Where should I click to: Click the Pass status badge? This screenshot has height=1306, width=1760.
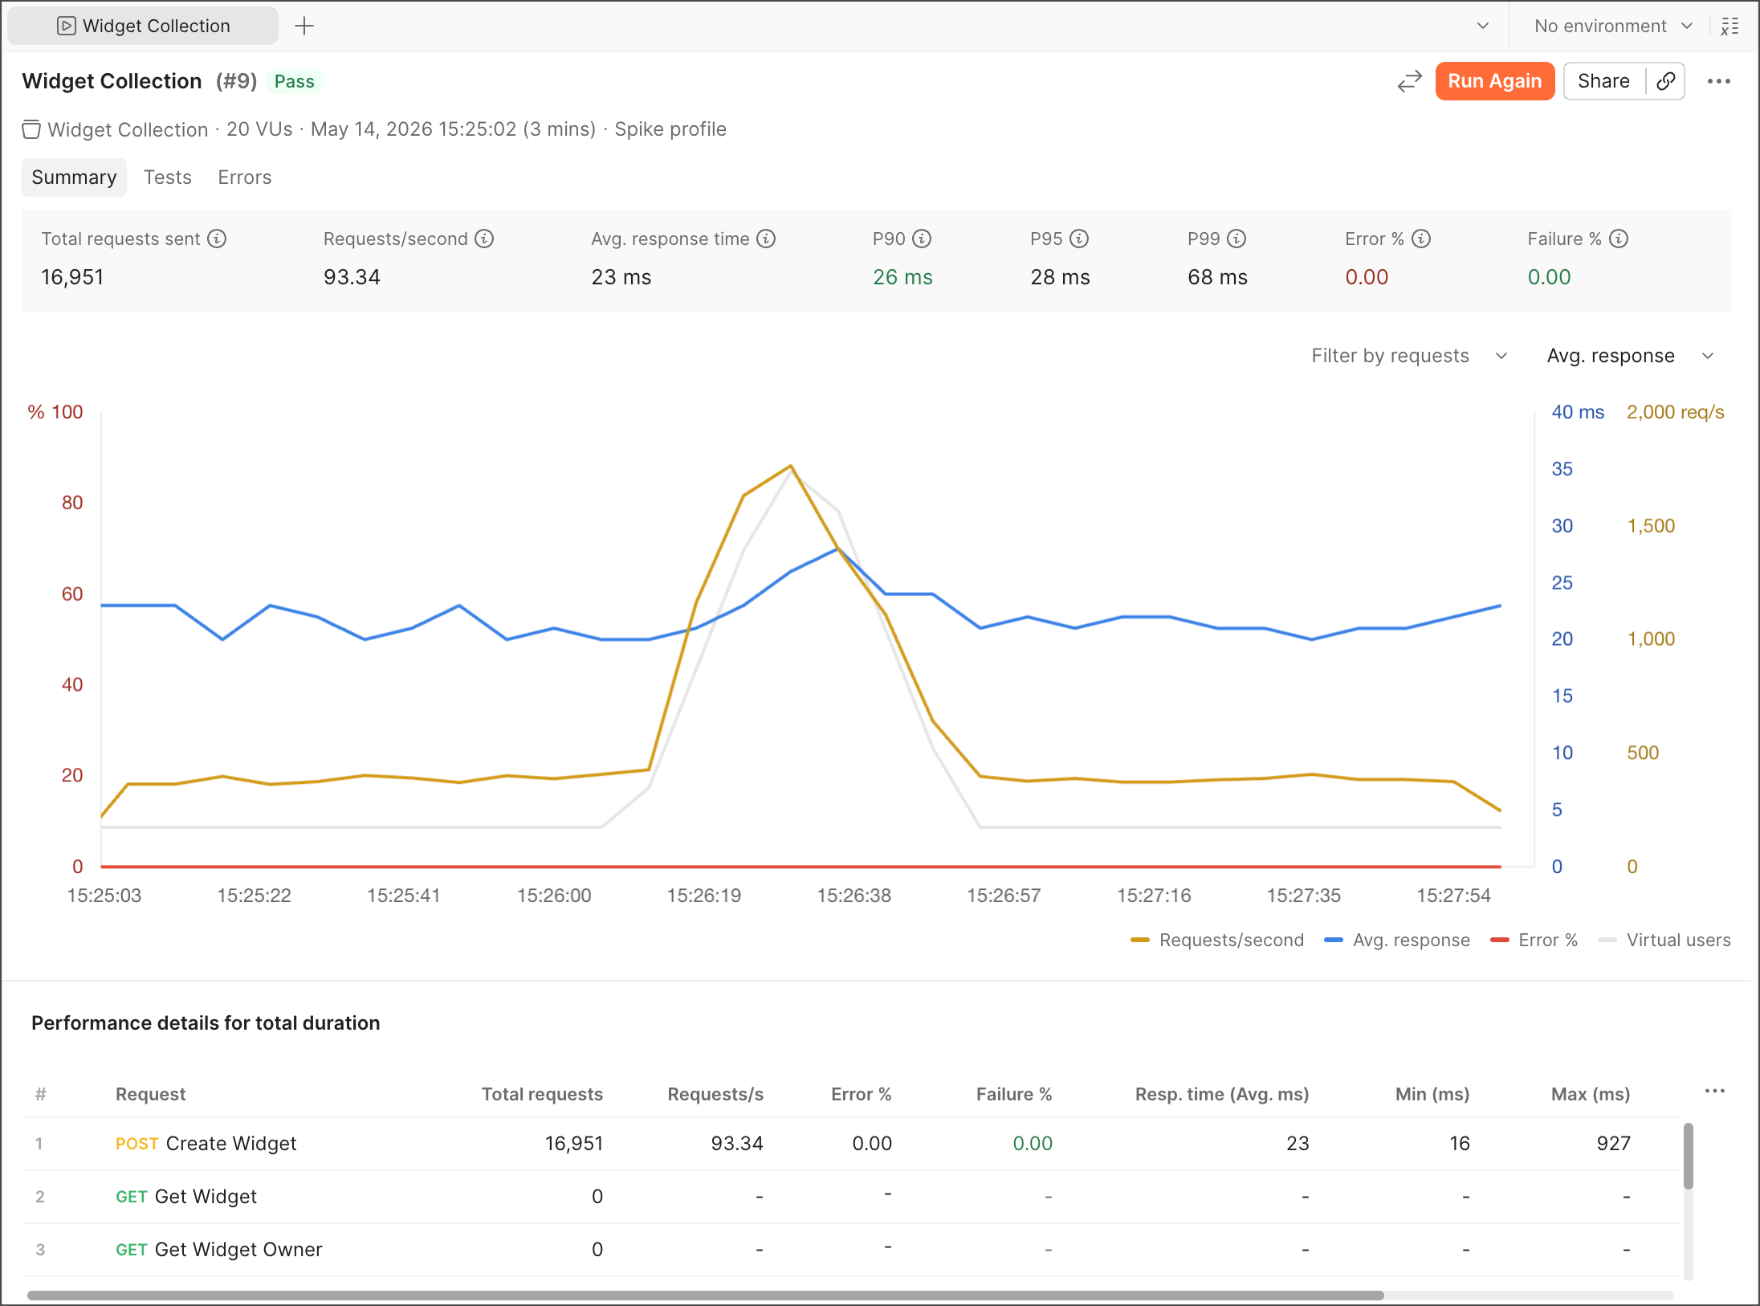click(x=294, y=81)
